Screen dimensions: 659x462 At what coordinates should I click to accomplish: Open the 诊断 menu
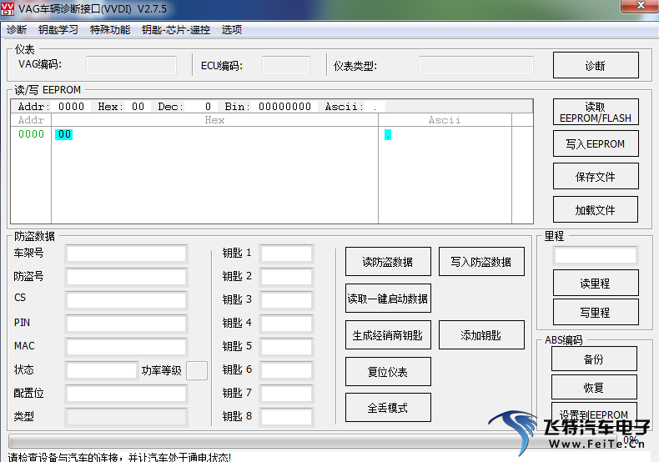coord(17,30)
